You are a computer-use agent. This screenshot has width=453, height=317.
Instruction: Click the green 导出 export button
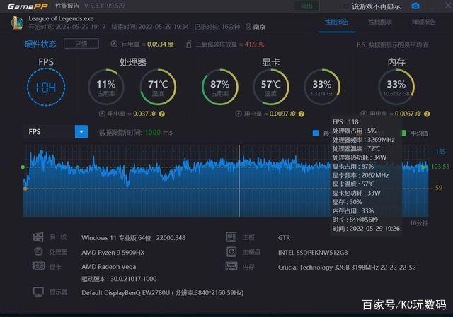pos(306,6)
